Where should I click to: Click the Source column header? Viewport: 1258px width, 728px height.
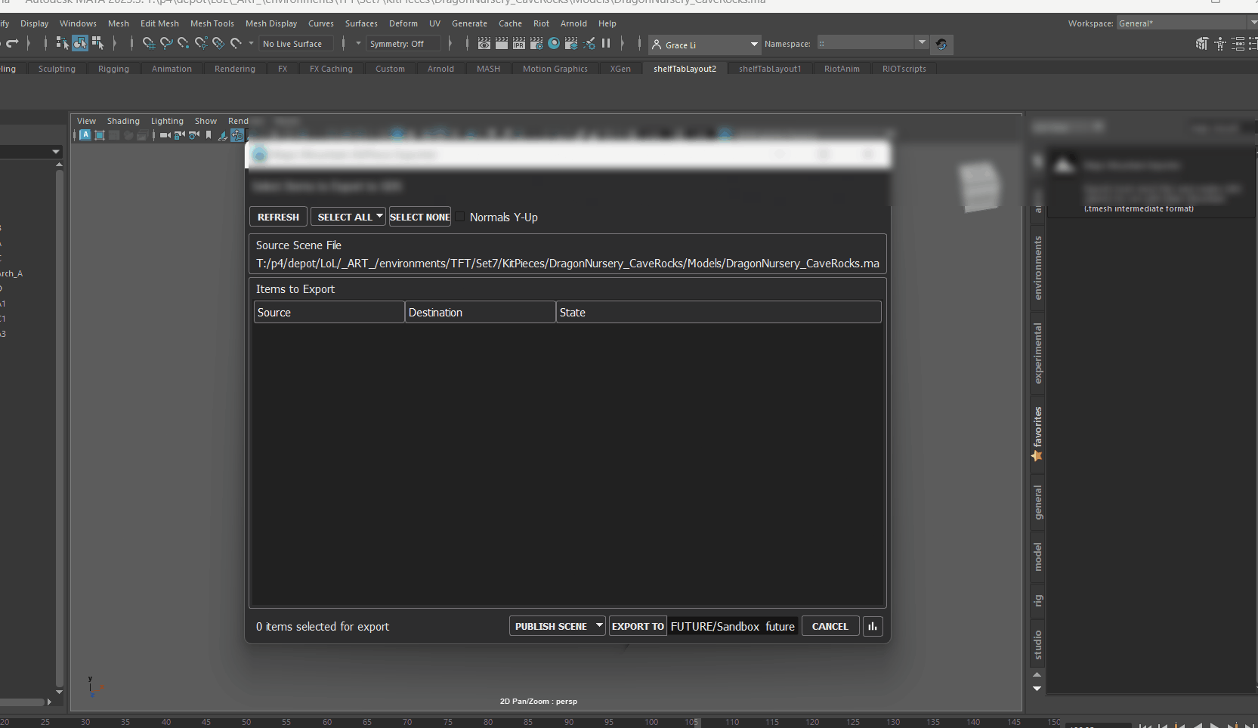[329, 312]
